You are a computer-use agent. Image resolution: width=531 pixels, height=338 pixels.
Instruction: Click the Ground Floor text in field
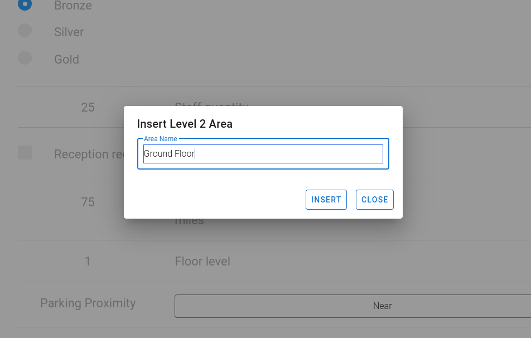pos(170,154)
